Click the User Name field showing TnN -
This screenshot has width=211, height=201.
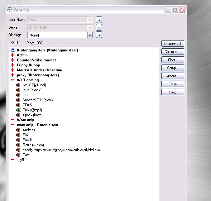pyautogui.click(x=60, y=20)
